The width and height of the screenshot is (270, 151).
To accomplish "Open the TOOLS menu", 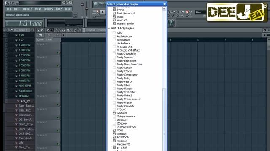I will 59,9.
